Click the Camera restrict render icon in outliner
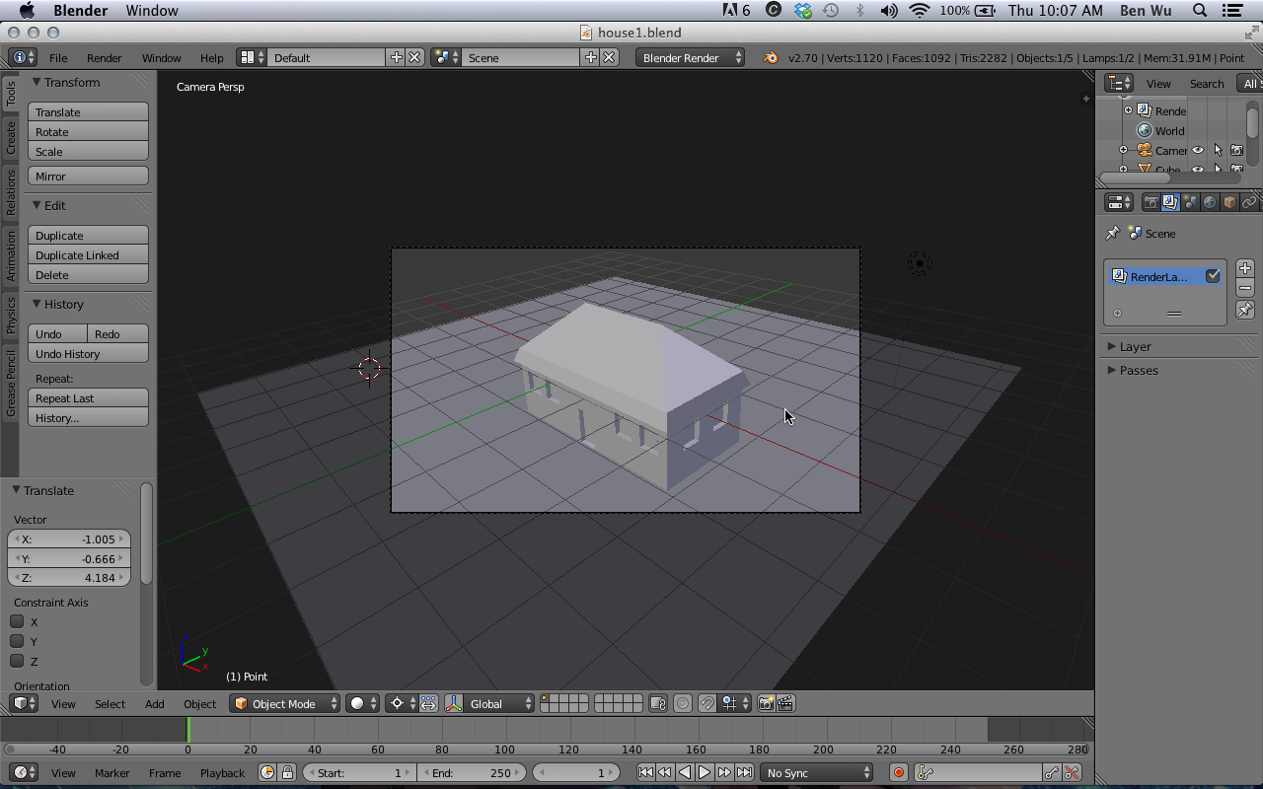 (1236, 150)
